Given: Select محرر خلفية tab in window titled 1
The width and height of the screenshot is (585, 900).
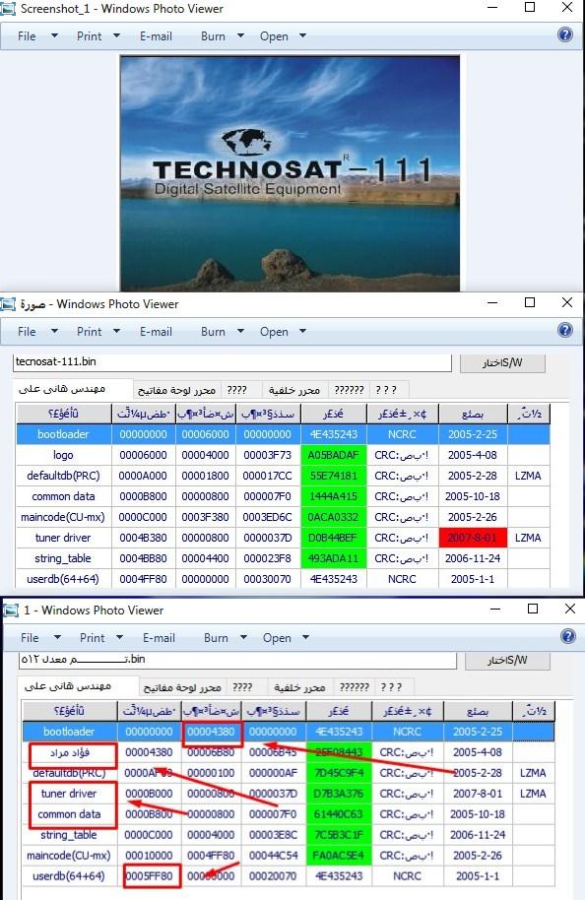Looking at the screenshot, I should (299, 687).
